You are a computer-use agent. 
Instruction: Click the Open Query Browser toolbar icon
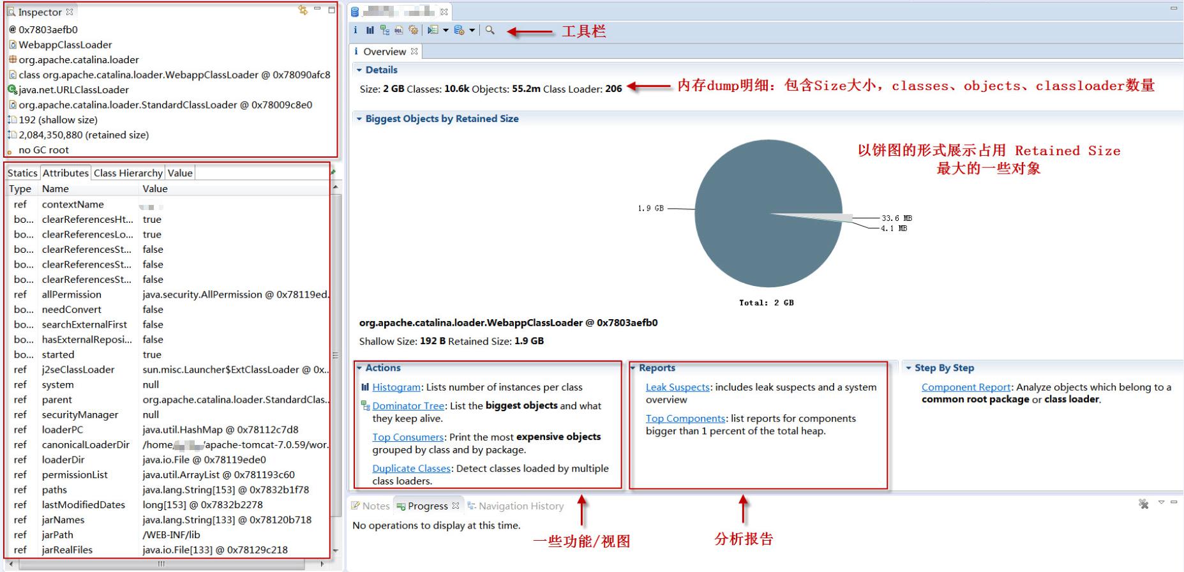point(459,30)
